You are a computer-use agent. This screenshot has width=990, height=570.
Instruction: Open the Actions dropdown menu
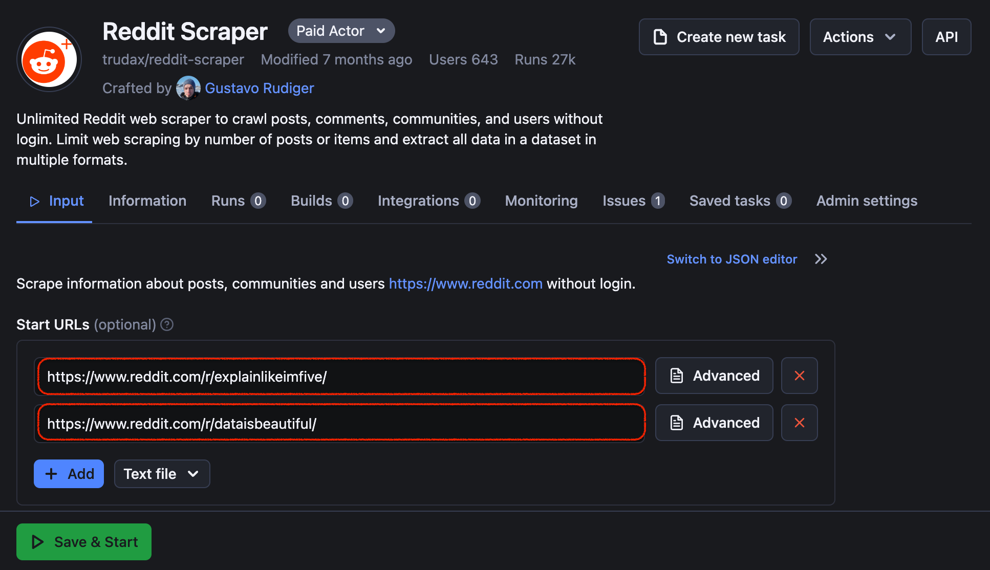pos(859,36)
